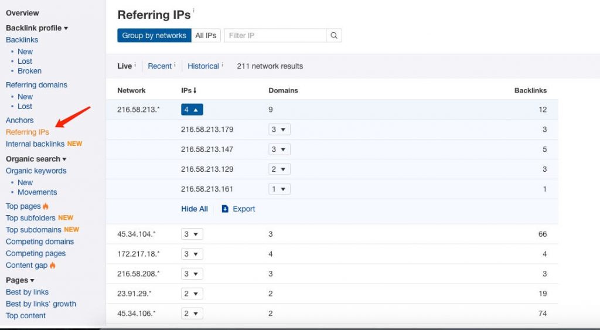
Task: Click the IPs column sort arrow
Action: pos(195,90)
